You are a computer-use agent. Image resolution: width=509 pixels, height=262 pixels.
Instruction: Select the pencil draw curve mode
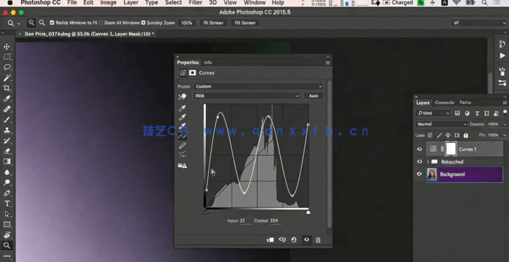[182, 146]
